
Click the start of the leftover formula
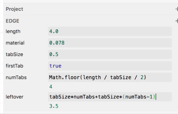(x=50, y=97)
